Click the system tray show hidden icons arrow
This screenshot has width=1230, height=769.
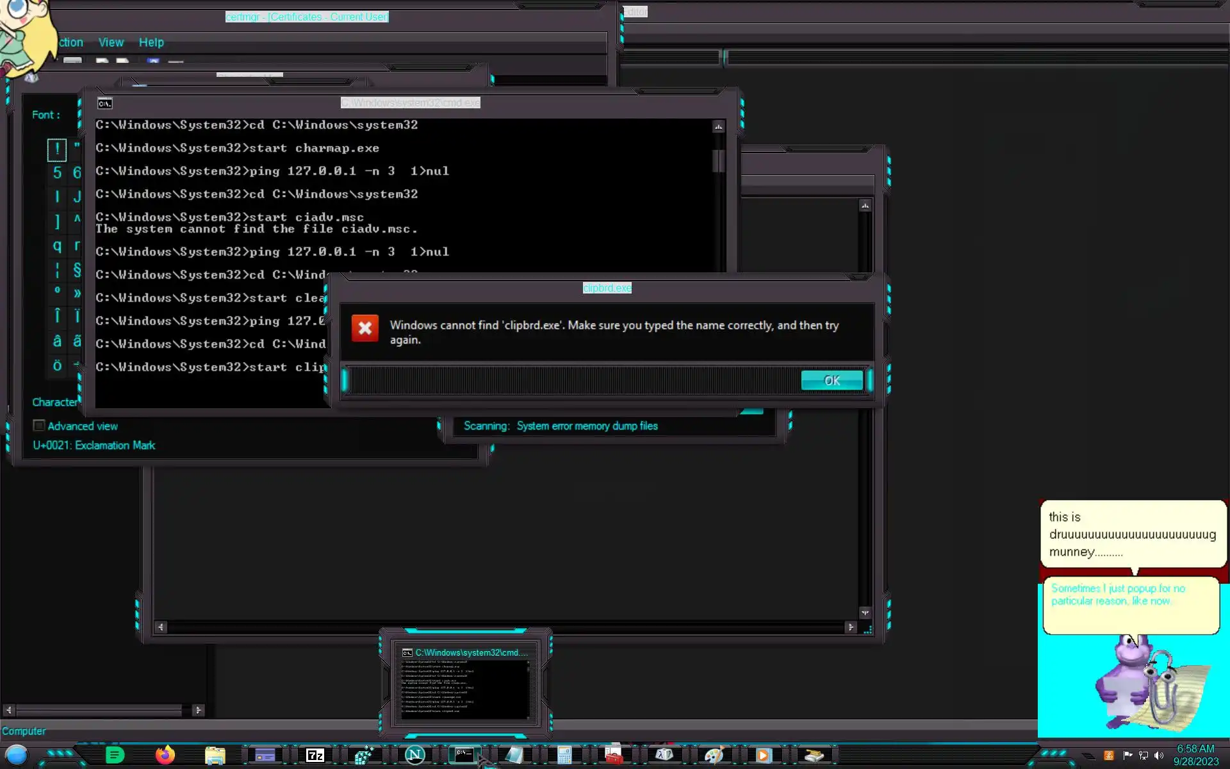point(1089,756)
